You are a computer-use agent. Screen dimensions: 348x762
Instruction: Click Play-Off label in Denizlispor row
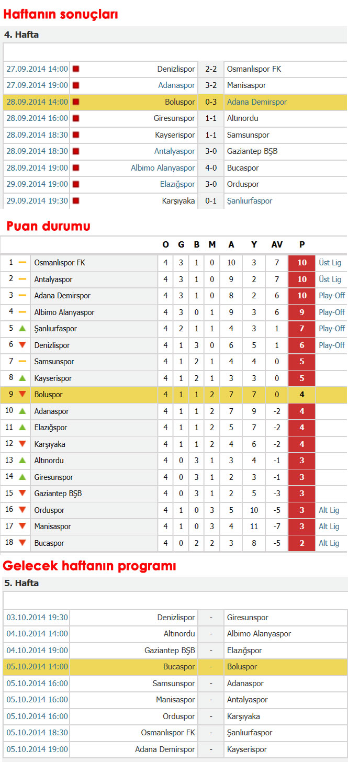pos(332,345)
